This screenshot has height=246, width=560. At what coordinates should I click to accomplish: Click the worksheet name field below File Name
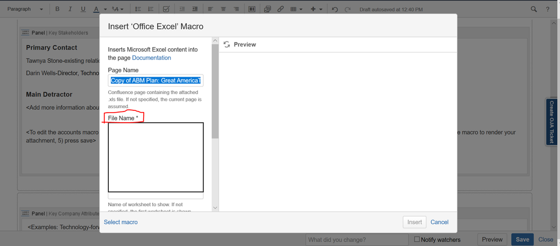click(156, 196)
